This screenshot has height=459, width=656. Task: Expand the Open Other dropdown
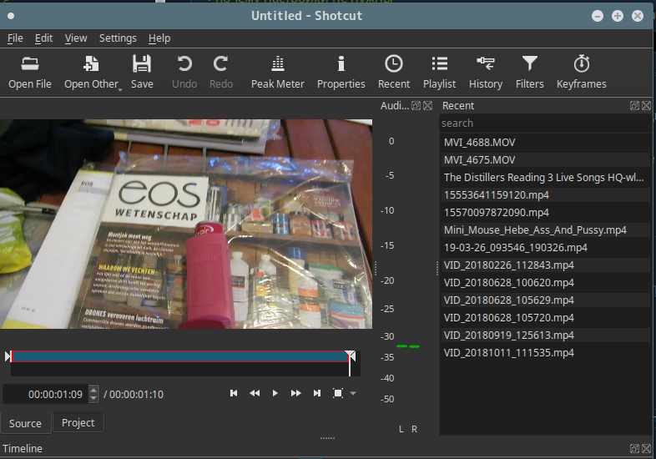coord(119,88)
